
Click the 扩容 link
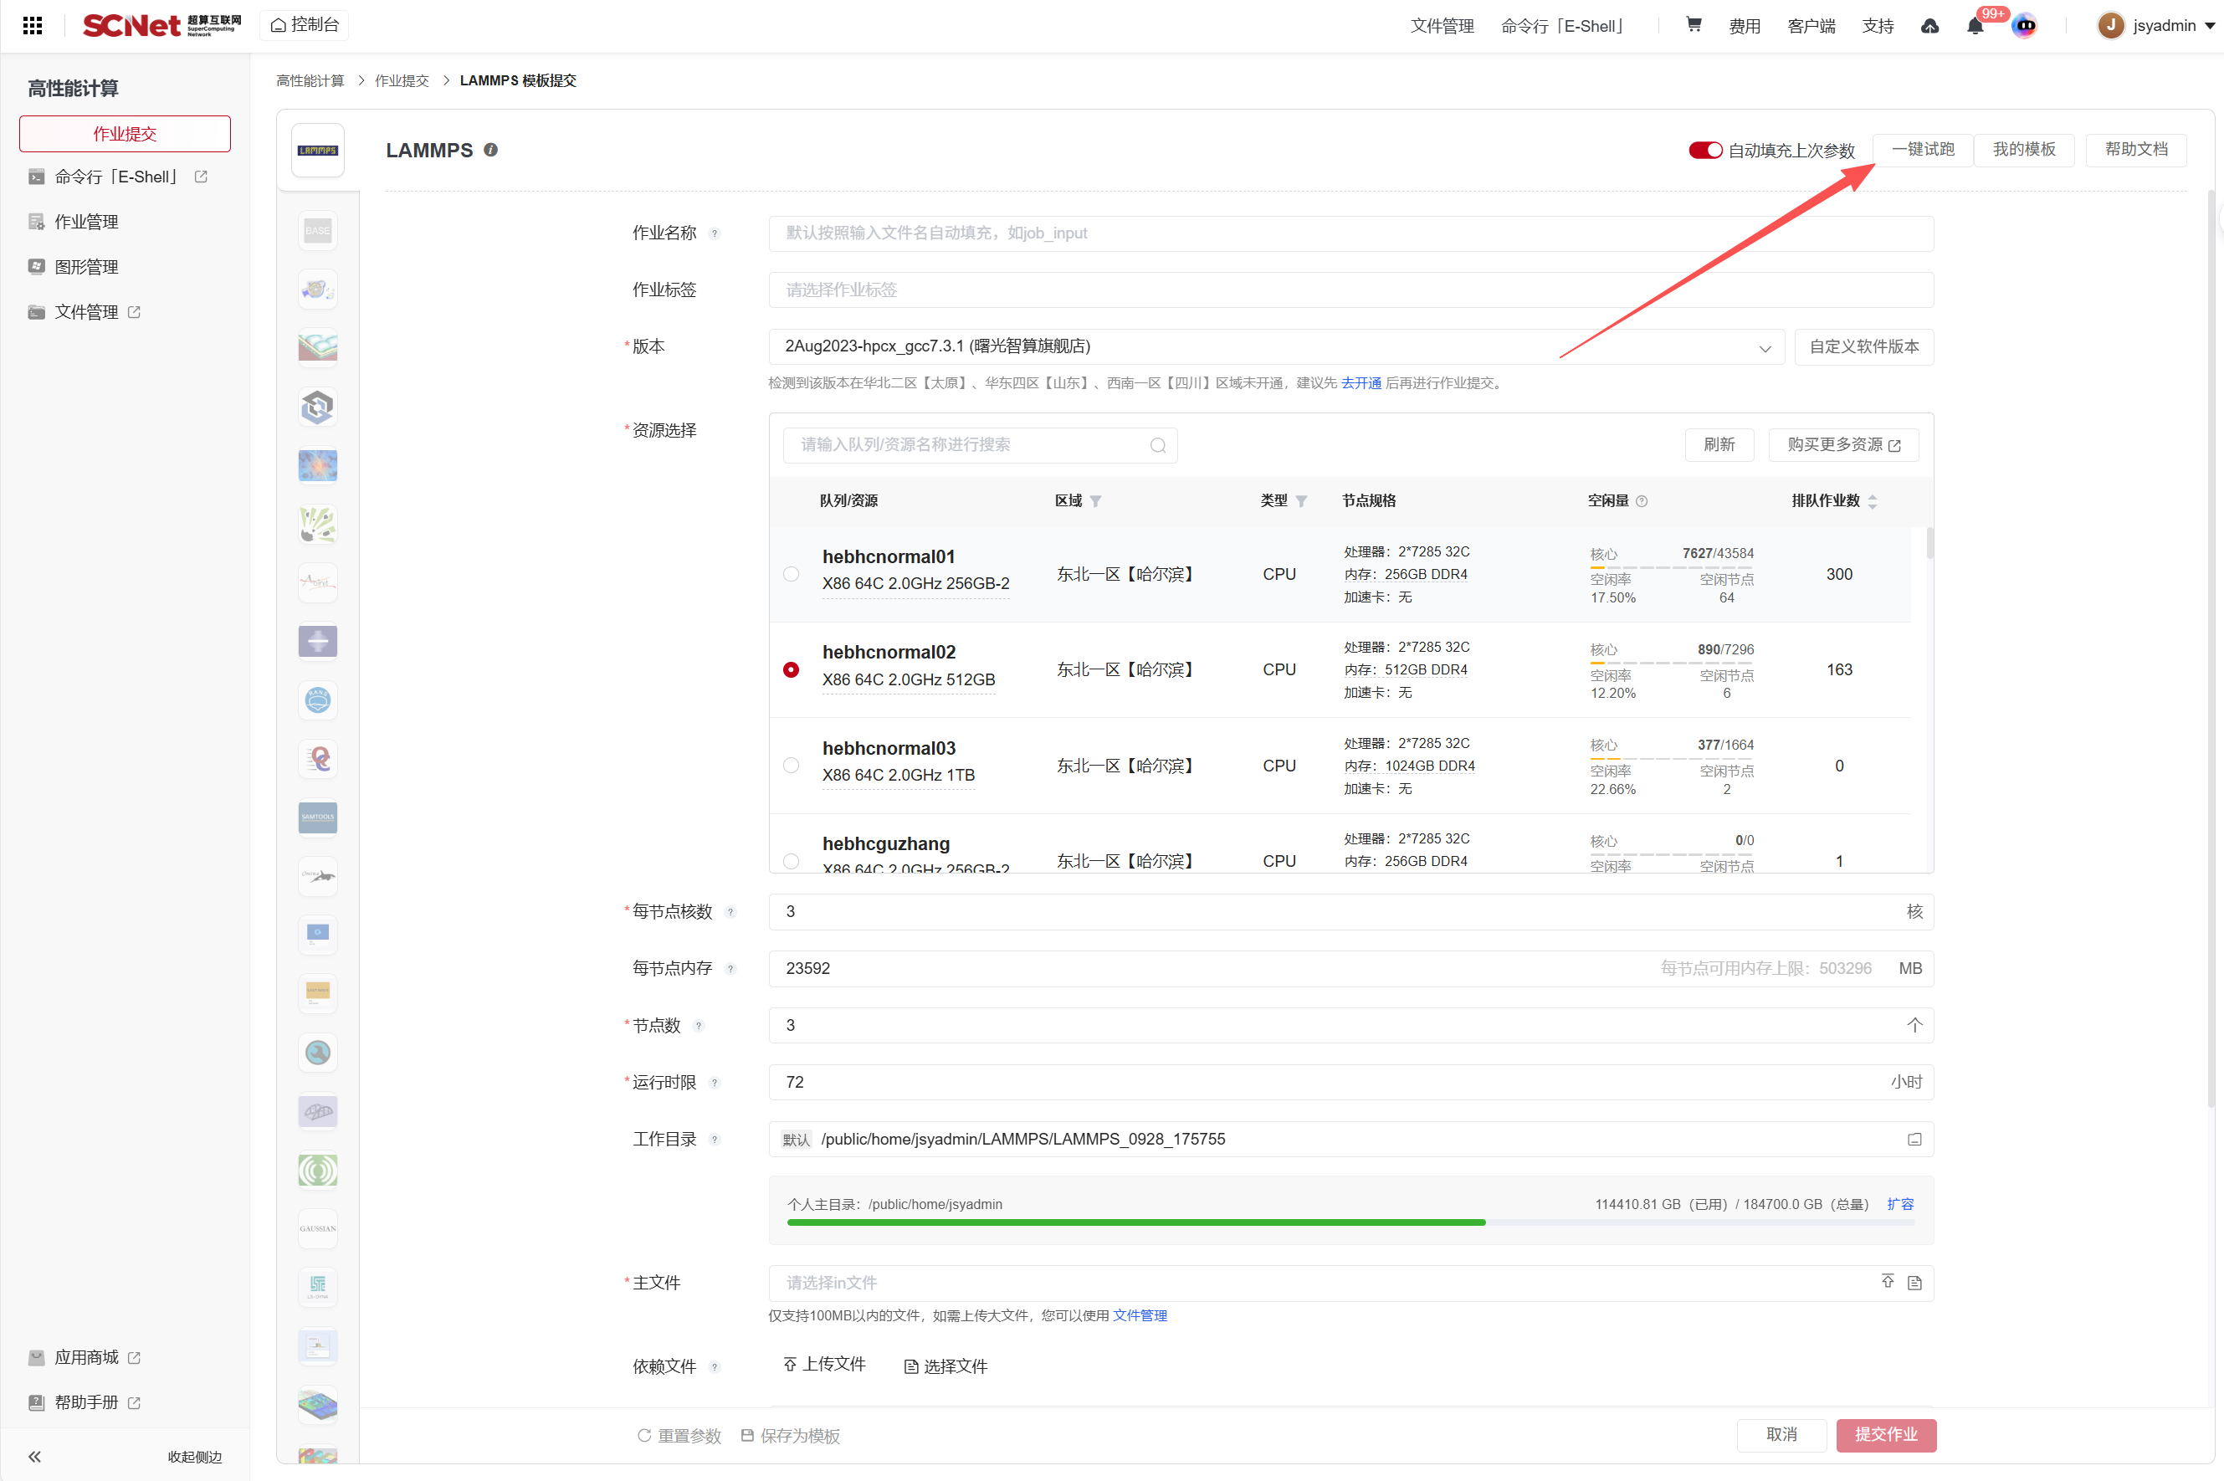point(1900,1204)
